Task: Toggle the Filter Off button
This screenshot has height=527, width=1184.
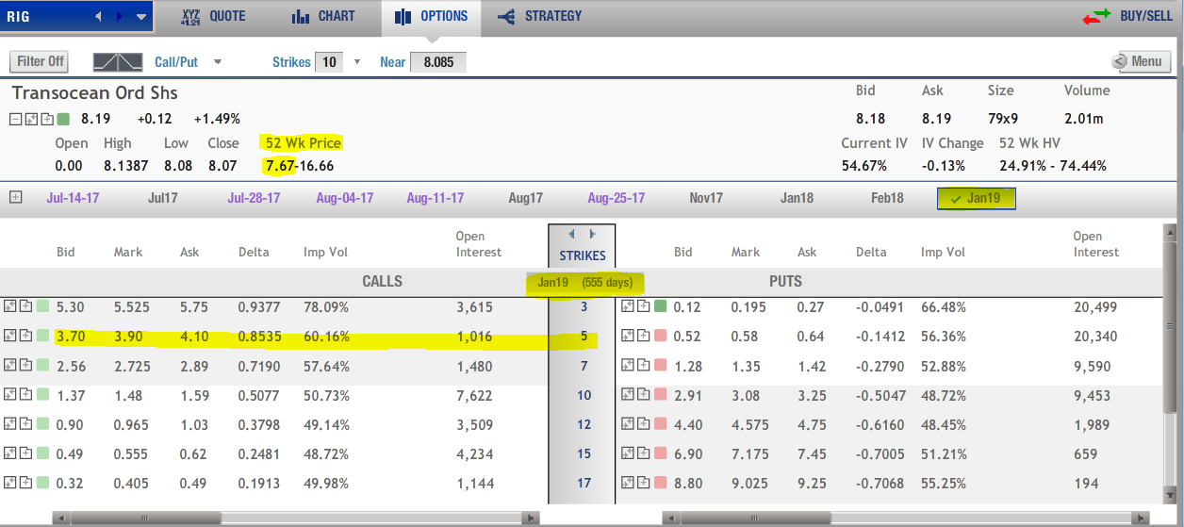Action: pyautogui.click(x=41, y=61)
